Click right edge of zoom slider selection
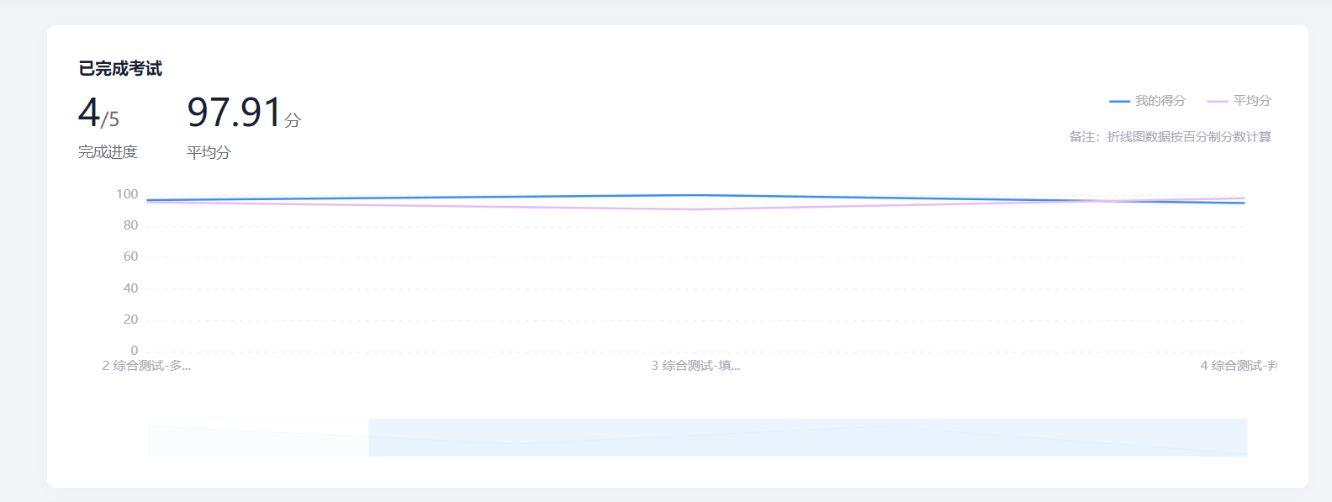1332x502 pixels. click(1246, 437)
